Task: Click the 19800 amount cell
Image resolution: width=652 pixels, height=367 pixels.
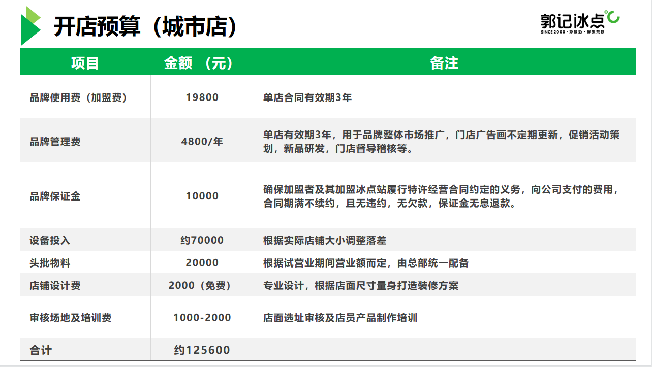Action: tap(202, 97)
